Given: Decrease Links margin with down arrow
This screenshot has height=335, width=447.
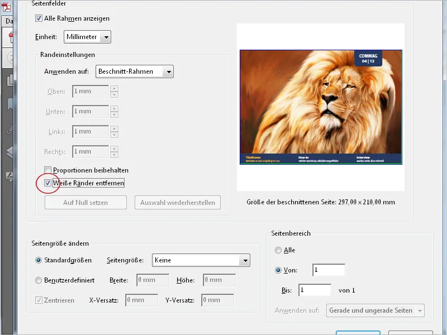Looking at the screenshot, I should point(114,135).
